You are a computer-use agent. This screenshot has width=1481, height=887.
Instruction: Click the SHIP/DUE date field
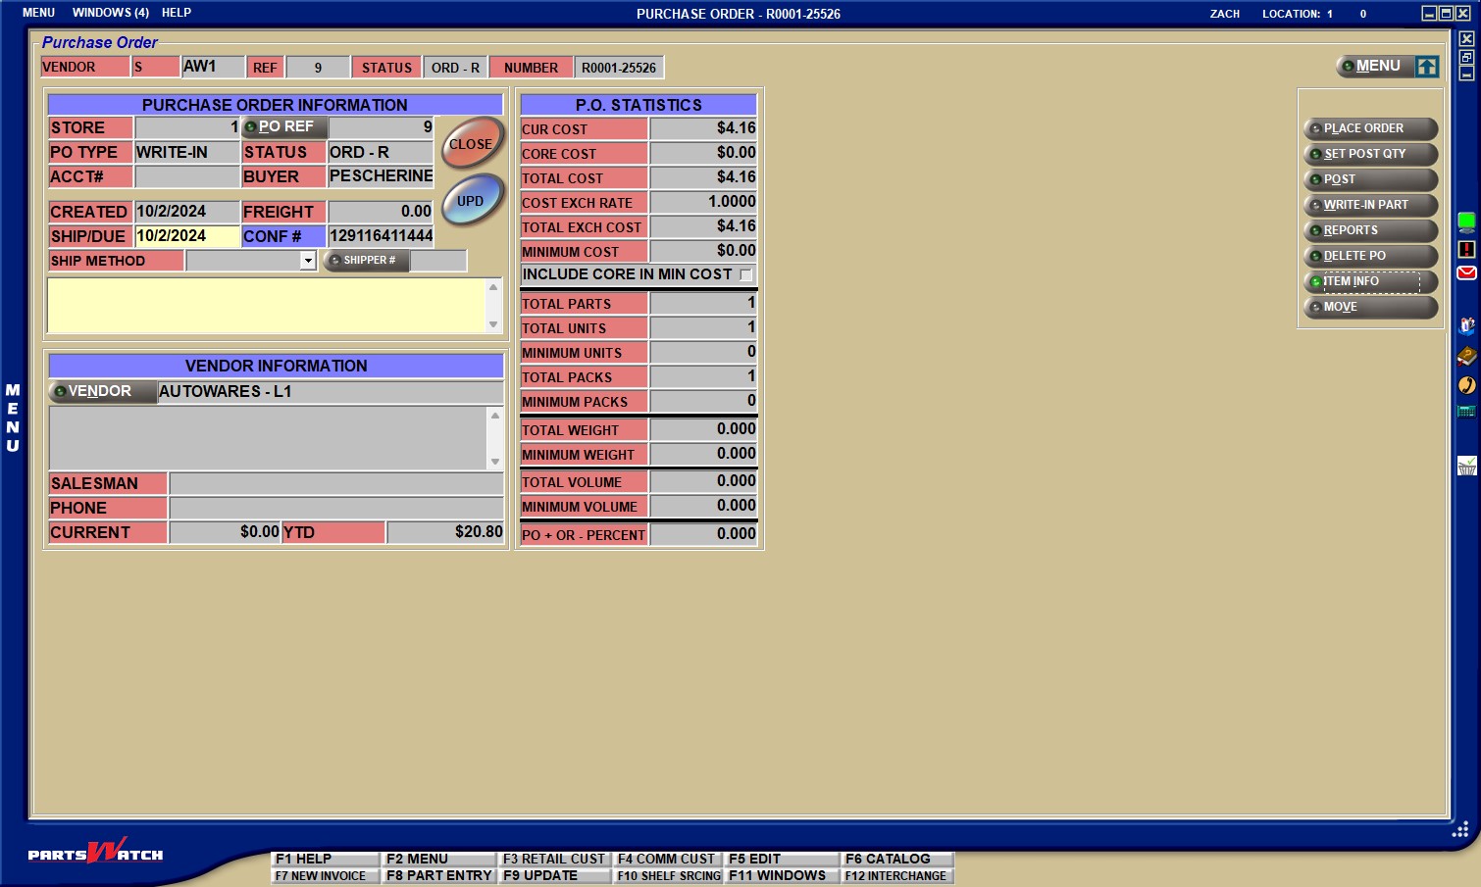coord(186,236)
